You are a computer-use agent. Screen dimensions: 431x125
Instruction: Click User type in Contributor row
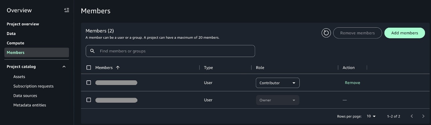208,83
